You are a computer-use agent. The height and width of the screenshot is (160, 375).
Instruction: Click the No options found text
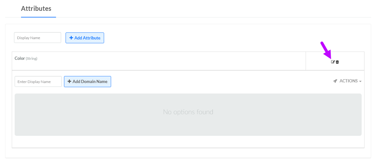pyautogui.click(x=188, y=112)
